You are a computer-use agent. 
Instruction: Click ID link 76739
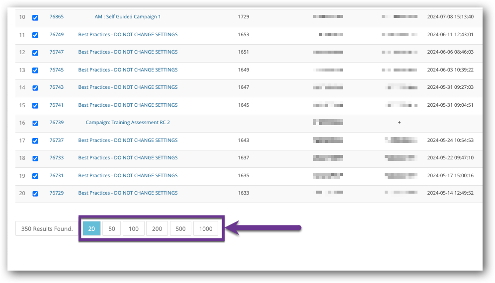[57, 123]
